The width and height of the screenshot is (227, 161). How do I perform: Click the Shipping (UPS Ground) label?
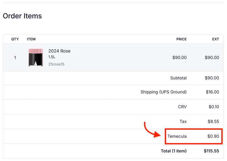pyautogui.click(x=163, y=92)
